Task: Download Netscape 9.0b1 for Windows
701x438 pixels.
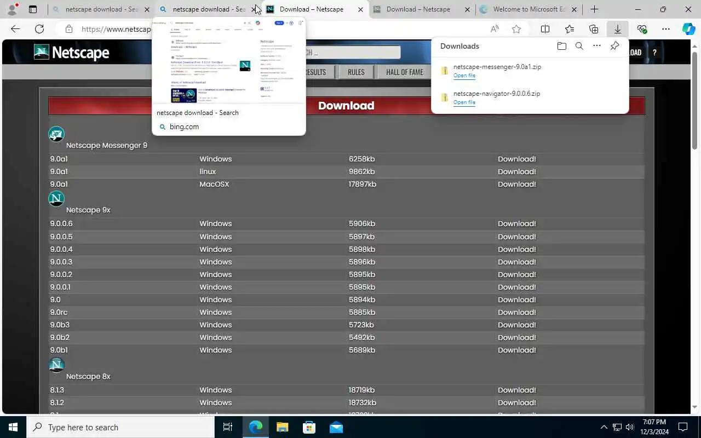Action: pyautogui.click(x=516, y=350)
